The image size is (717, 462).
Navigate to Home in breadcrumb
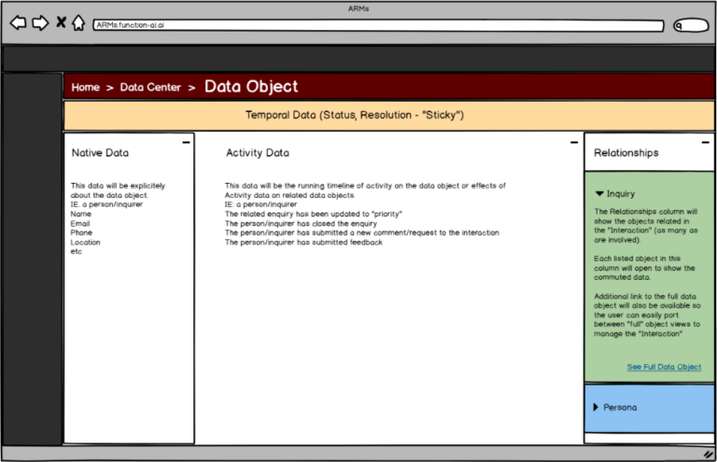(x=86, y=88)
